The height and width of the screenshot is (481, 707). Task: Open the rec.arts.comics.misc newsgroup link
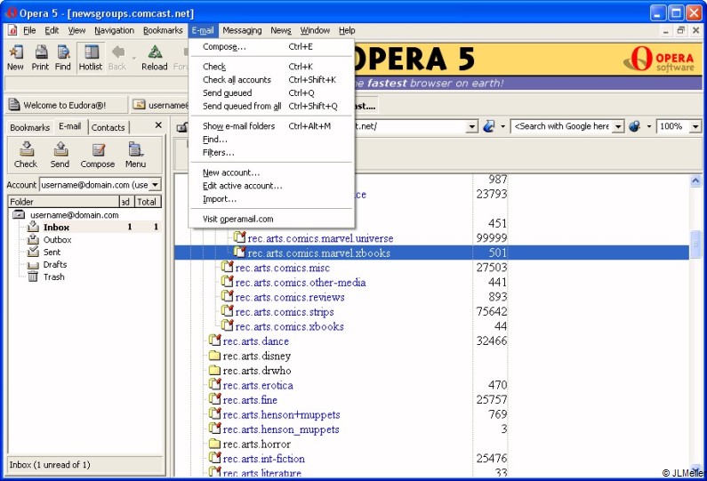point(282,268)
